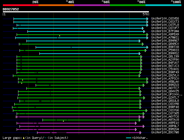Open hit UniRef100_C6T0F7

tap(165, 28)
